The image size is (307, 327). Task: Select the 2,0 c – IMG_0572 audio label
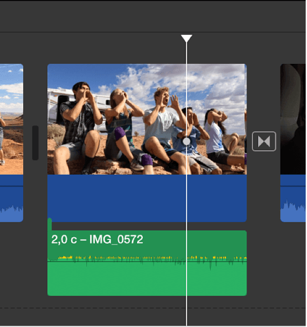tap(98, 240)
